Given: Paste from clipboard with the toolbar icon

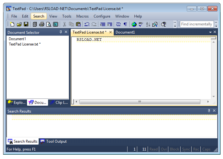Looking at the screenshot, I should (x=78, y=24).
